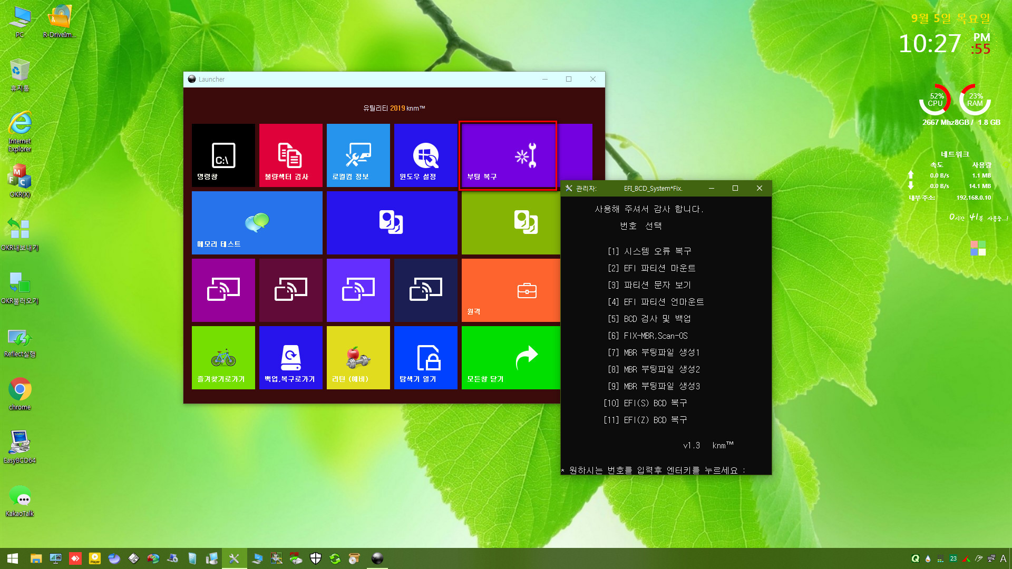Screen dimensions: 1012x569
Task: Click the small four-color squares desktop widget
Action: 978,248
